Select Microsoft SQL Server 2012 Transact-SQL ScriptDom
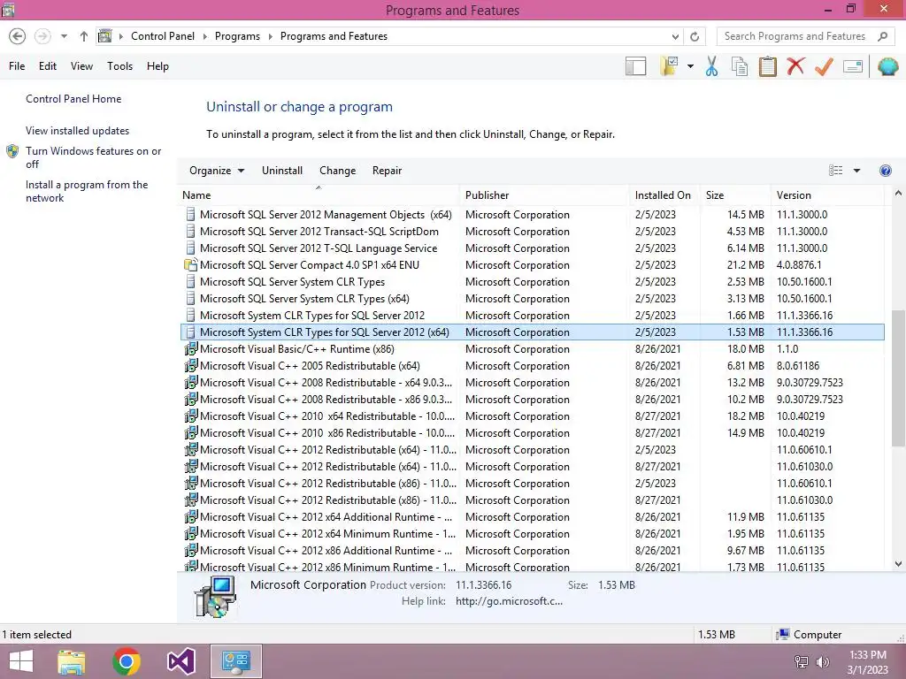 click(x=532, y=232)
